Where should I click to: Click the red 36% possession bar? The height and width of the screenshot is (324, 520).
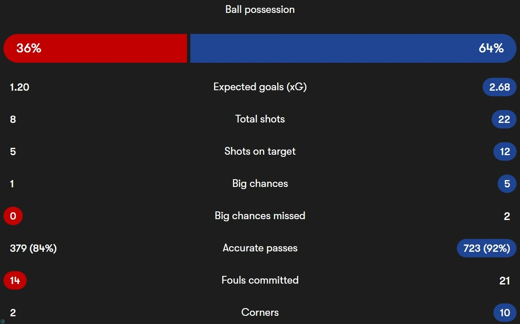(x=95, y=48)
